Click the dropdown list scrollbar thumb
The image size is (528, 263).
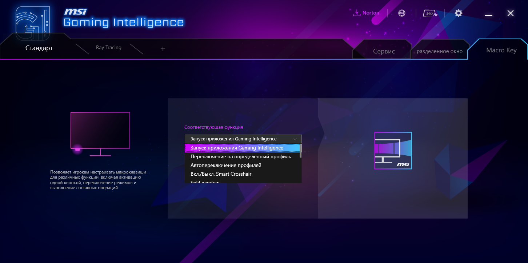[x=300, y=151]
